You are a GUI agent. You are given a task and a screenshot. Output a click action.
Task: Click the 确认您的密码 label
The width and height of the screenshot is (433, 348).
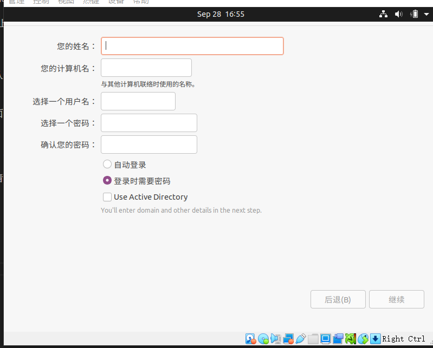(x=68, y=145)
